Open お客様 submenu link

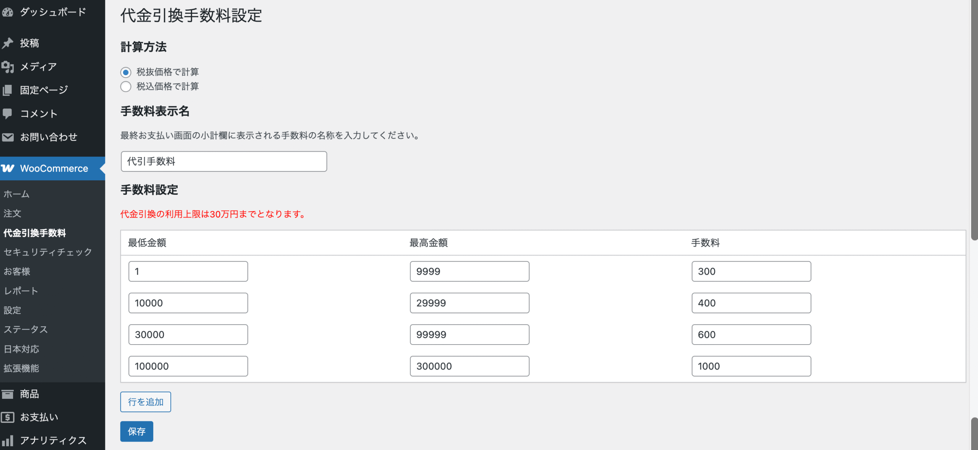pyautogui.click(x=17, y=272)
